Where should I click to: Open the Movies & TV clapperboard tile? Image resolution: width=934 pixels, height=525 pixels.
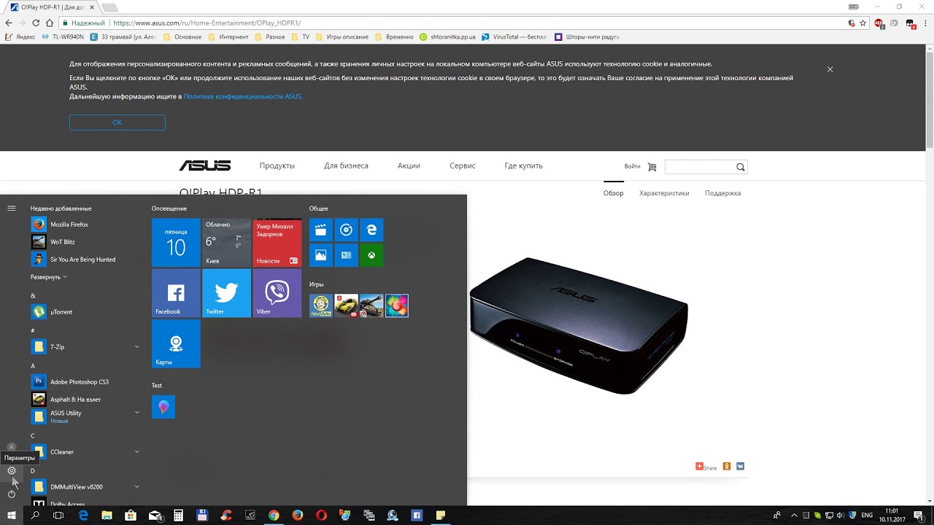click(321, 230)
